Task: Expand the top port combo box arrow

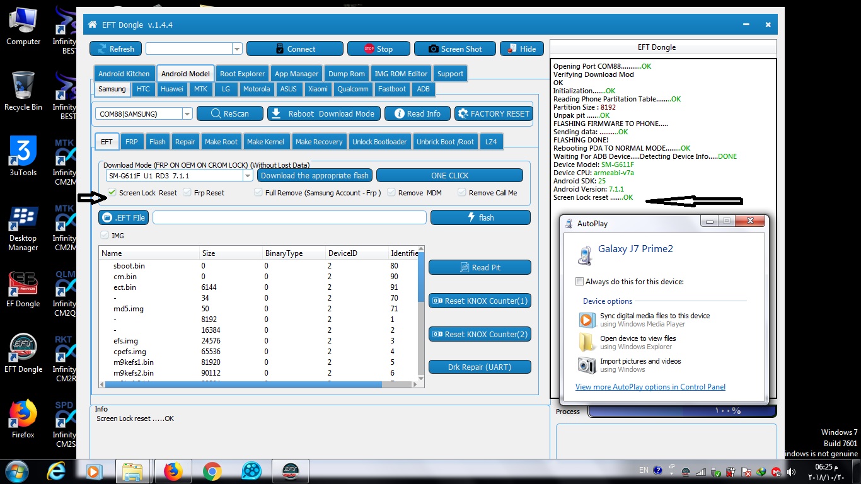Action: [237, 49]
